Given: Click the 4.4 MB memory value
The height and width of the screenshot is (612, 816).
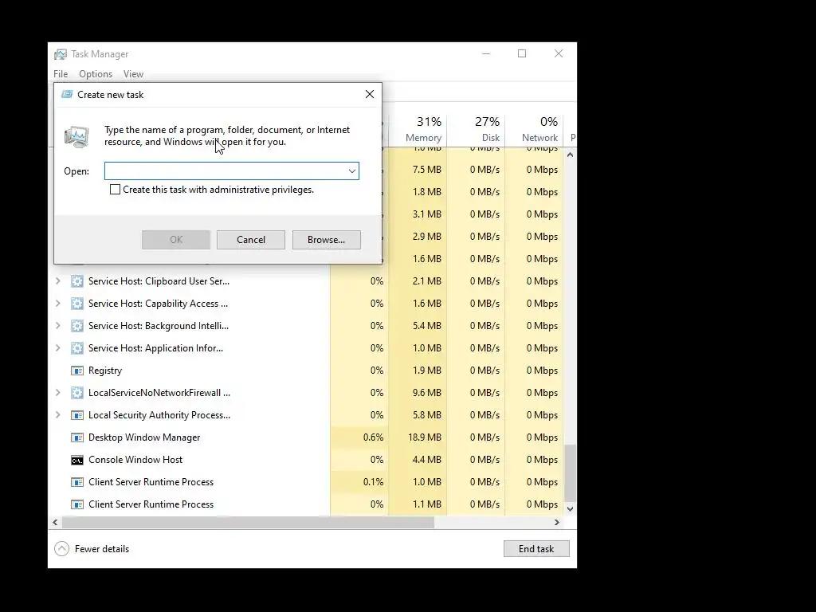Looking at the screenshot, I should [427, 460].
